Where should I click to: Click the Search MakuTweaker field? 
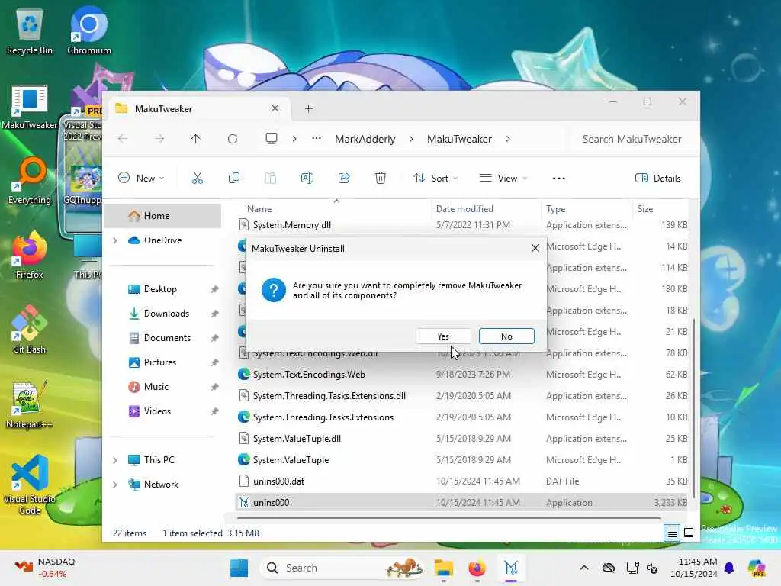[x=632, y=139]
